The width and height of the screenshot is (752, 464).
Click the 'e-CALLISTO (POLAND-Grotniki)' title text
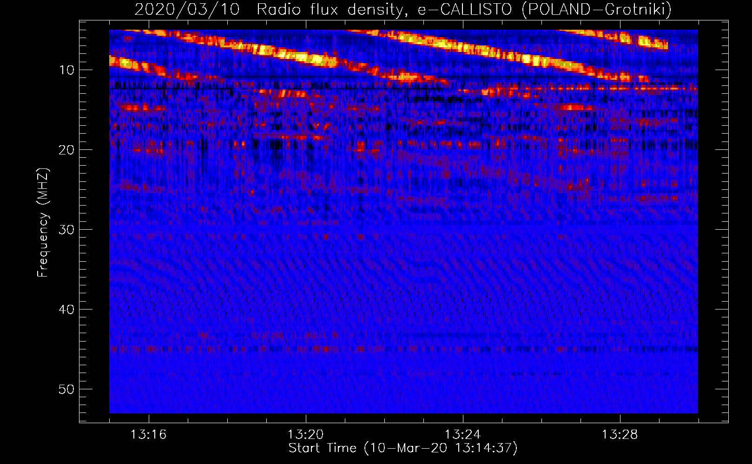tap(545, 10)
